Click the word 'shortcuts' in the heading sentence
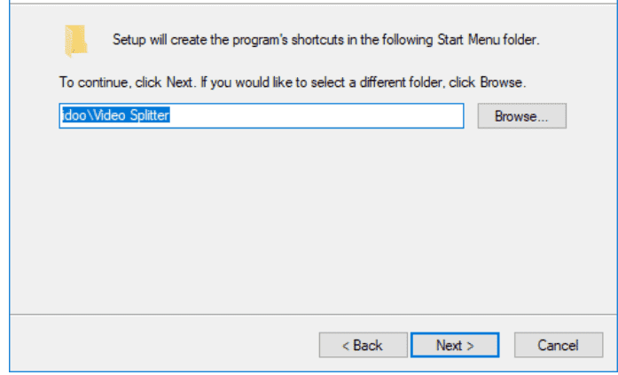The height and width of the screenshot is (375, 618). (317, 40)
